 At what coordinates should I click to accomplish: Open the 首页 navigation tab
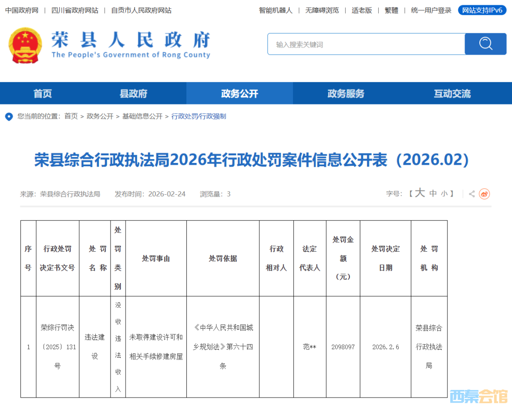pos(43,94)
